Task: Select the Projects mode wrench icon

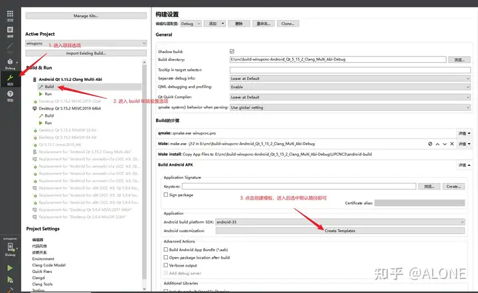Action: pos(10,78)
